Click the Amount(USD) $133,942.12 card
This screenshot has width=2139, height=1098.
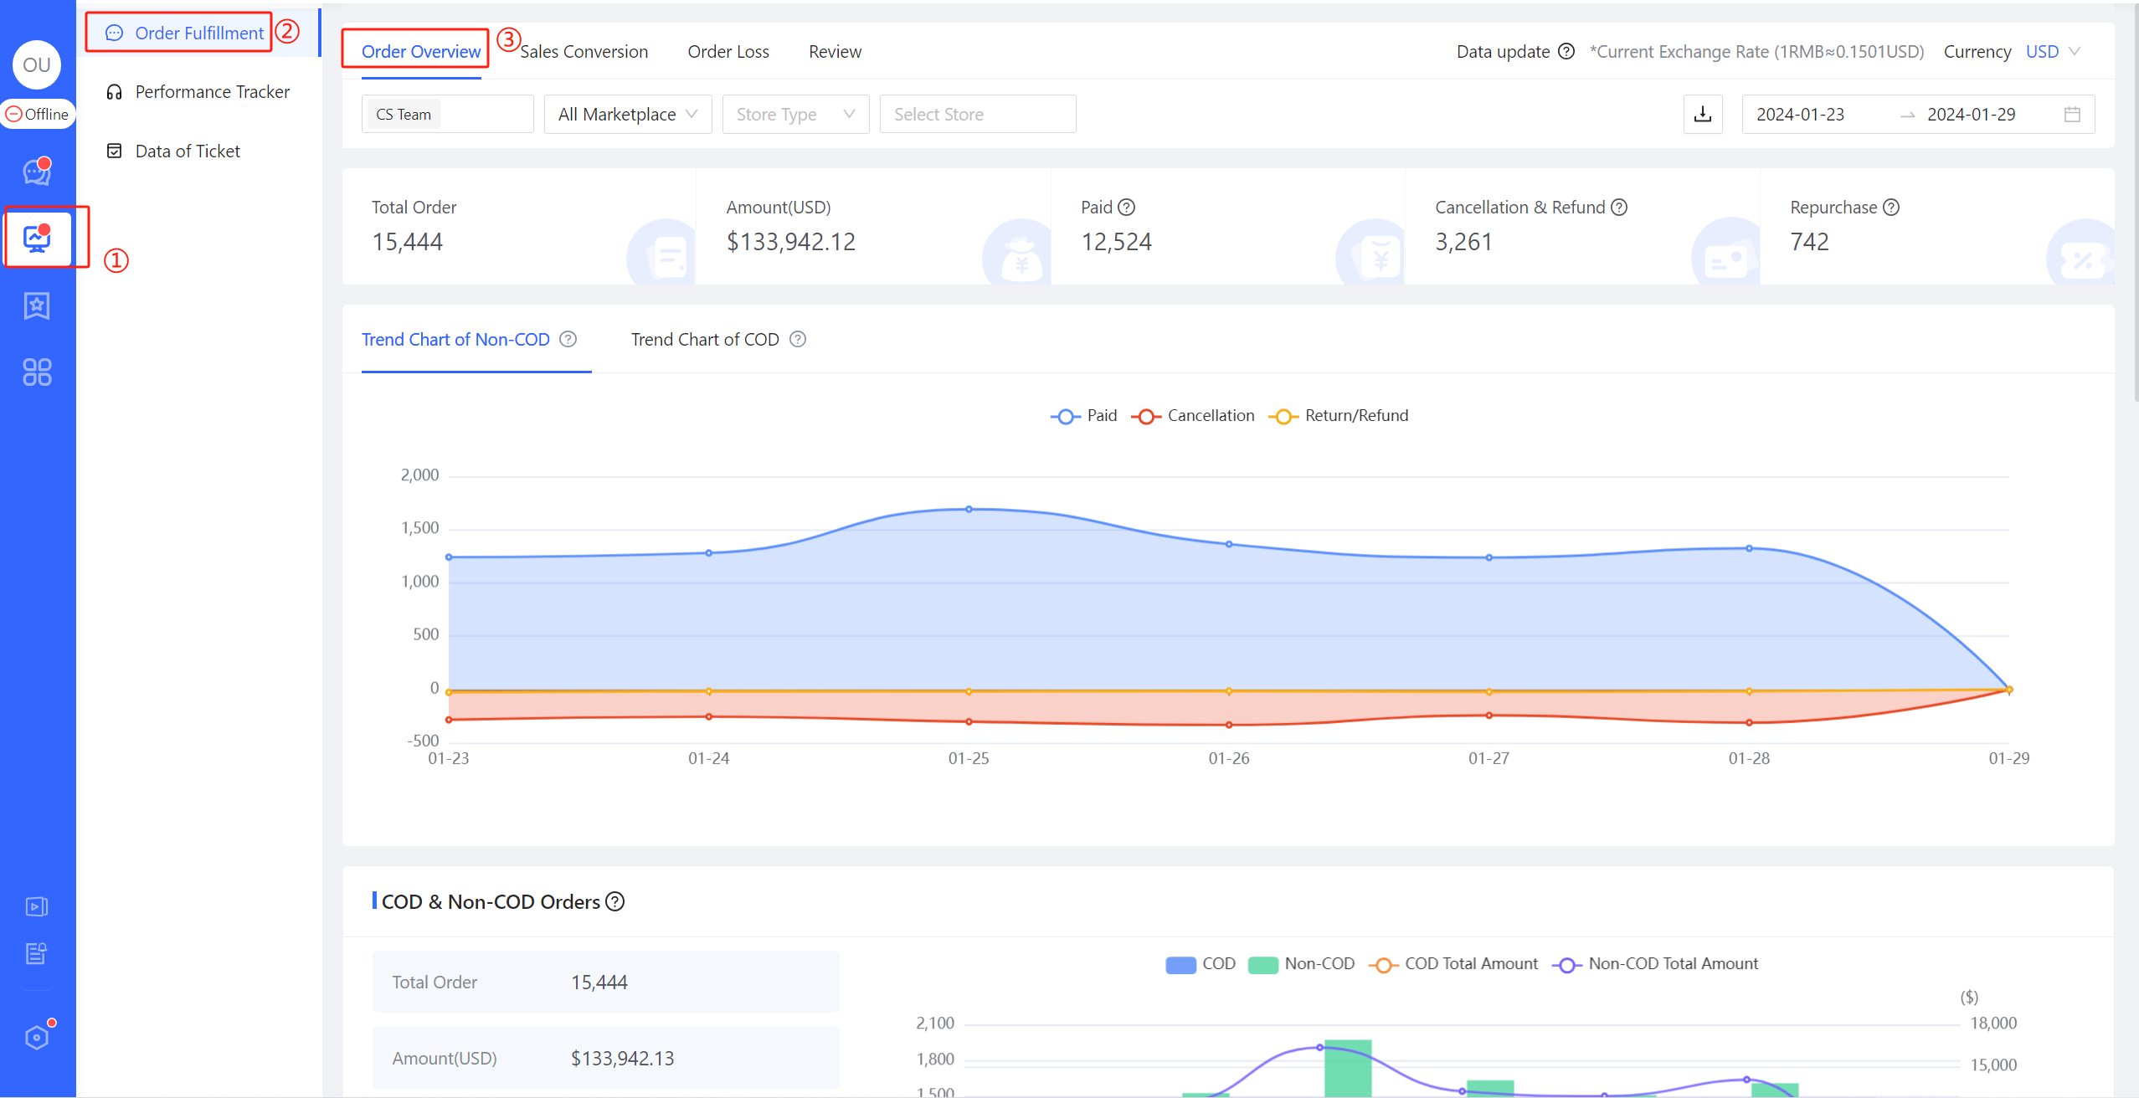pyautogui.click(x=873, y=226)
